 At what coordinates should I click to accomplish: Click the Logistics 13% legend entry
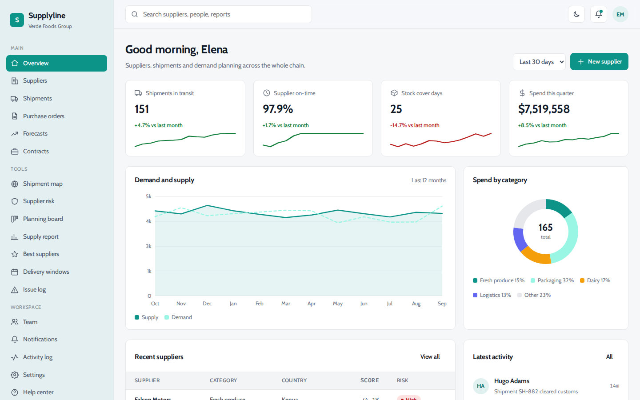point(492,295)
